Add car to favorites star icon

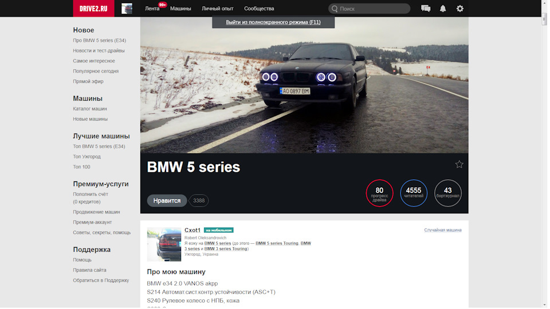[459, 164]
